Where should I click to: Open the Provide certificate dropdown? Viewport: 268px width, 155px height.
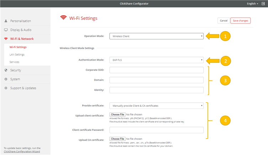(x=157, y=106)
